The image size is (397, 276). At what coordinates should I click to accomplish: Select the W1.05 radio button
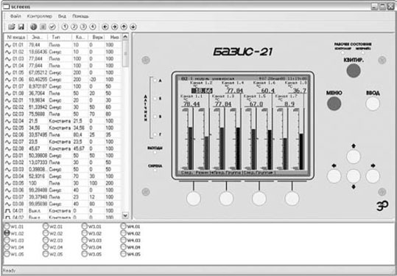(7, 253)
